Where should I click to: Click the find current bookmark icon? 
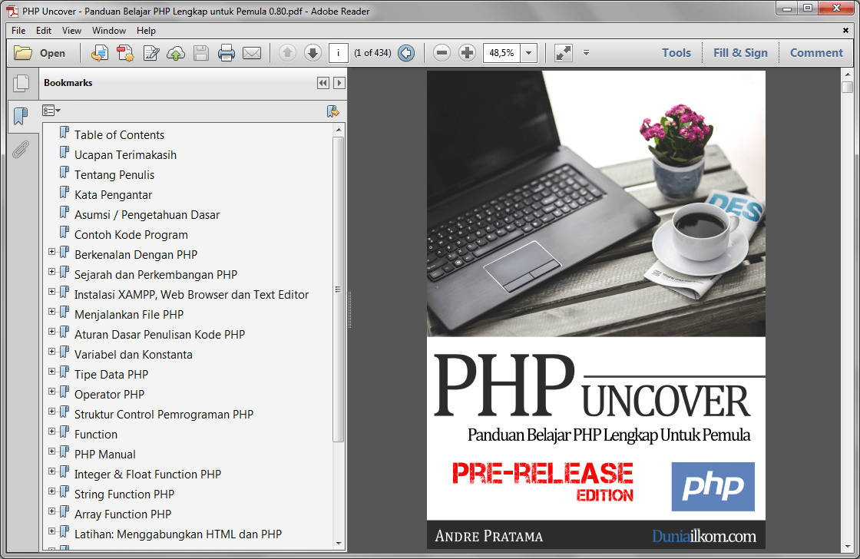tap(333, 111)
